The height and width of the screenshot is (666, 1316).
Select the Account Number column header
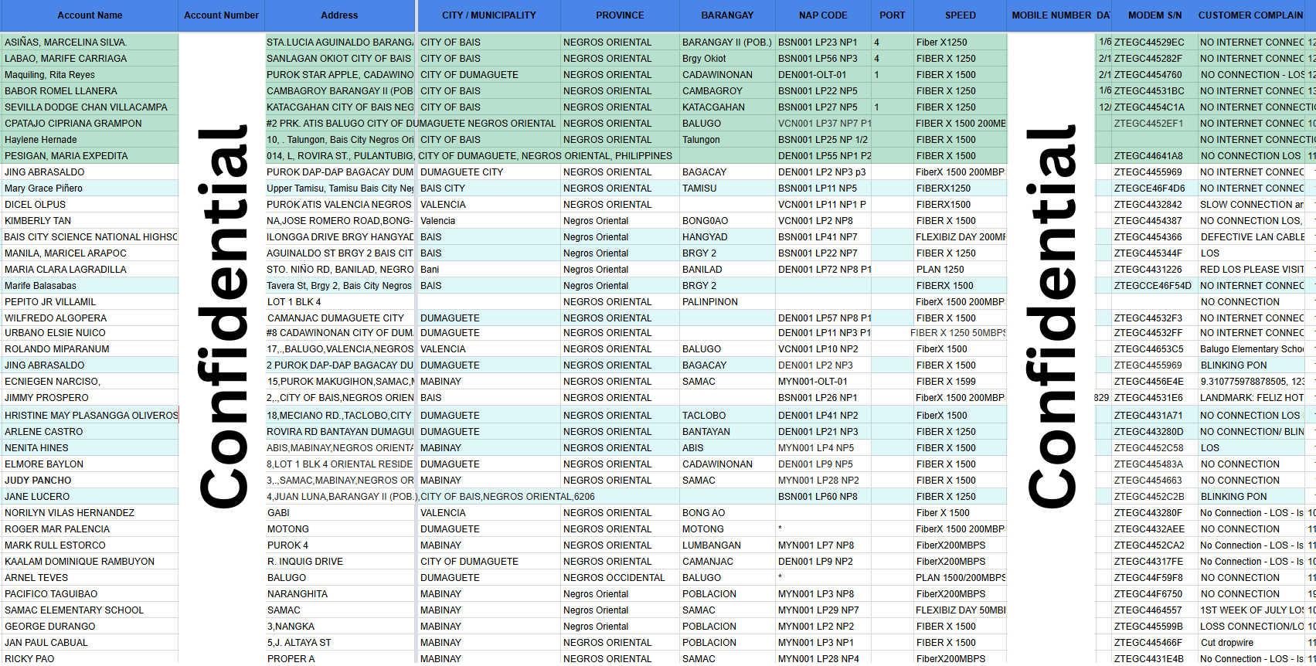point(221,15)
